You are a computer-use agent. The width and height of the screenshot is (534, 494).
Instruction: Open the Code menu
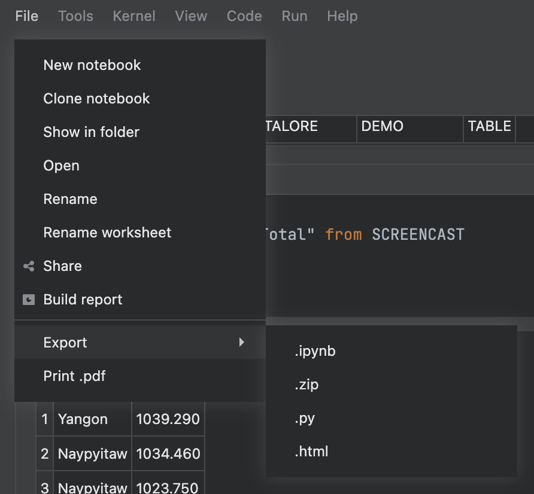[244, 16]
